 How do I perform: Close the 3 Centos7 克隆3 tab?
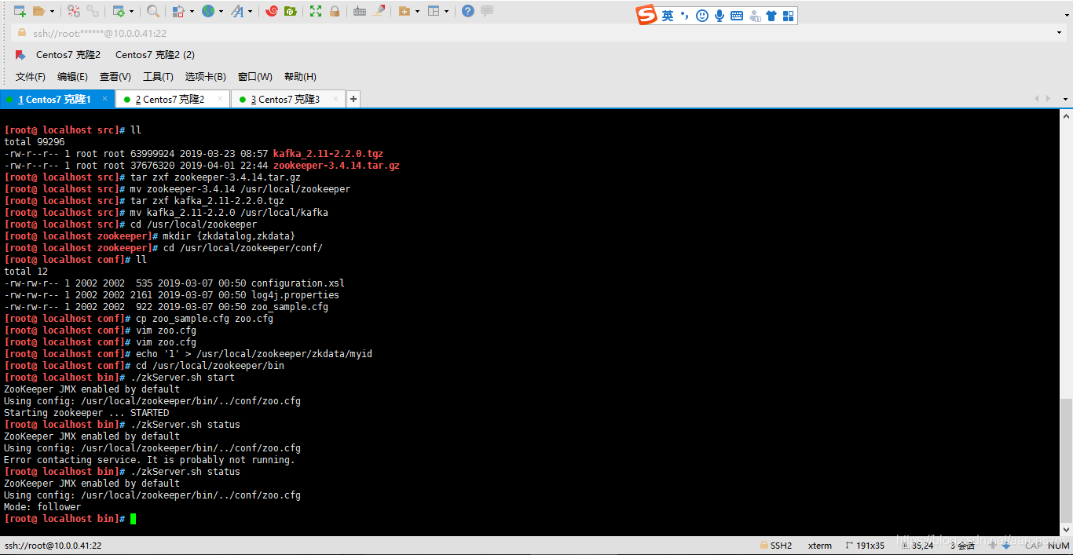click(x=336, y=99)
